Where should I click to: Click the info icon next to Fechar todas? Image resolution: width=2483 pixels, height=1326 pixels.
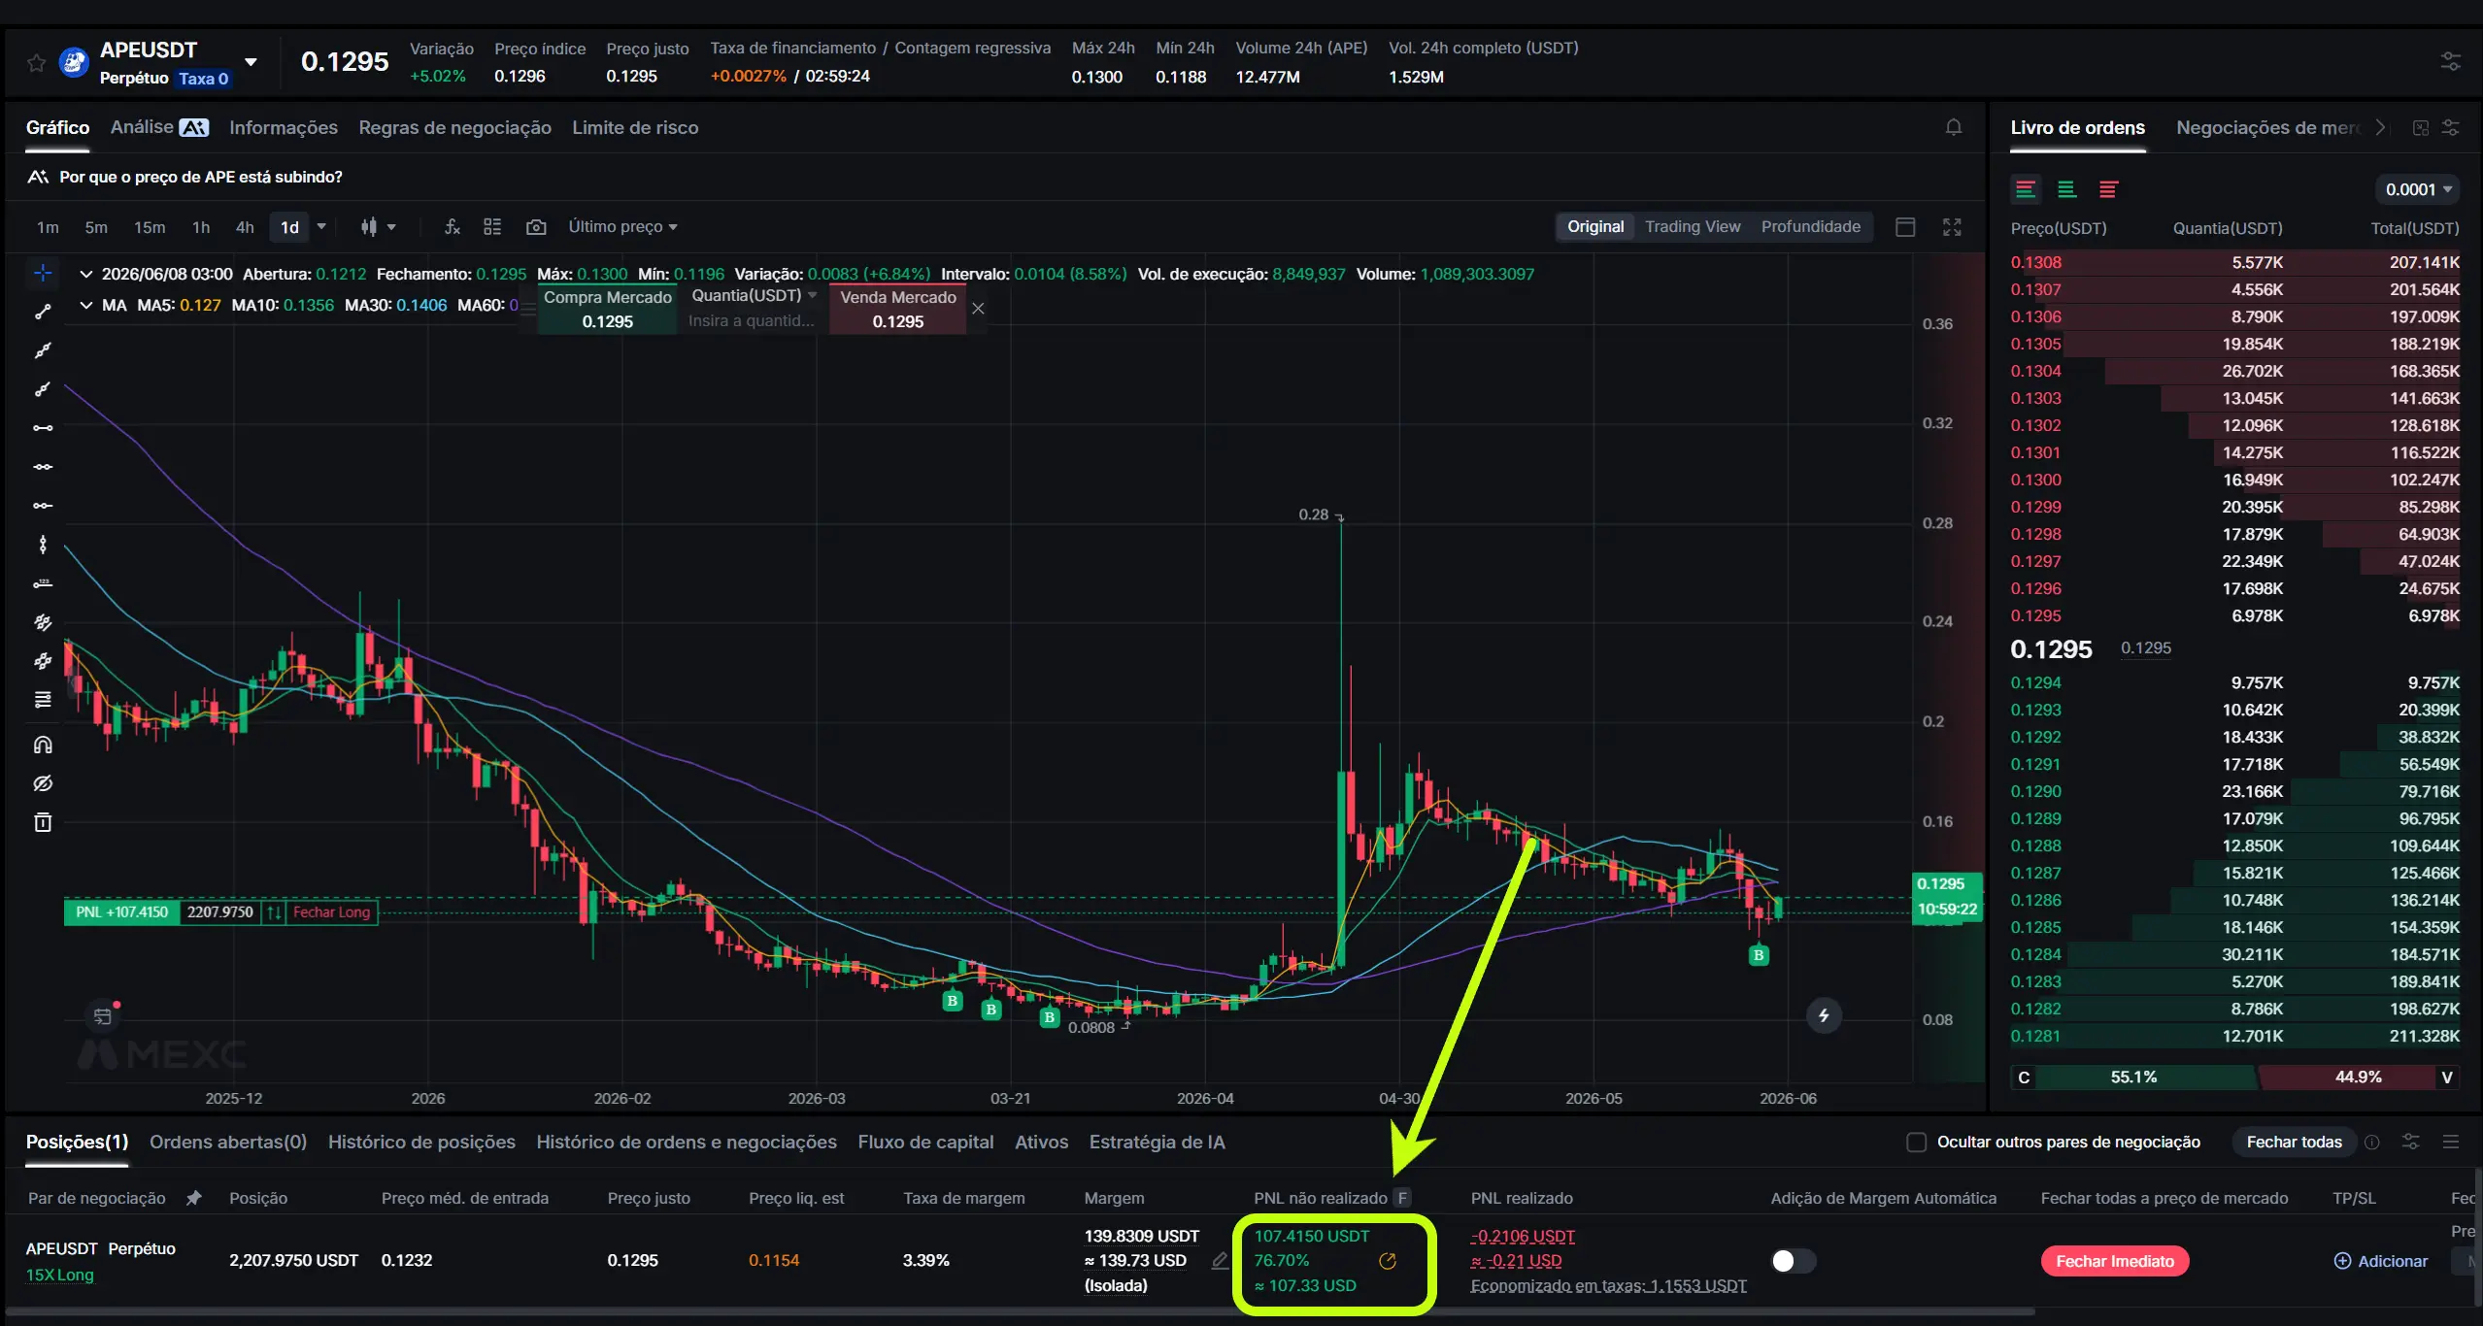point(2372,1143)
